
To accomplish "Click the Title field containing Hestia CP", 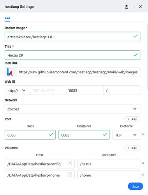I will point(72,55).
